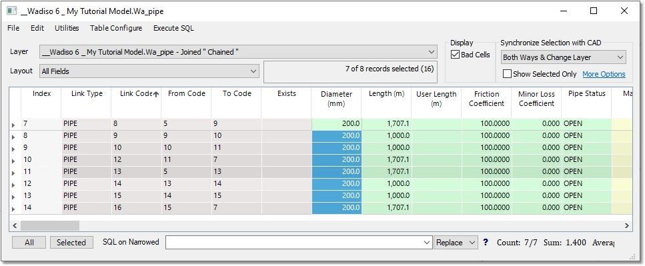Toggle the Bad Cells checkbox
Screen dimensions: 645x266
(x=455, y=55)
